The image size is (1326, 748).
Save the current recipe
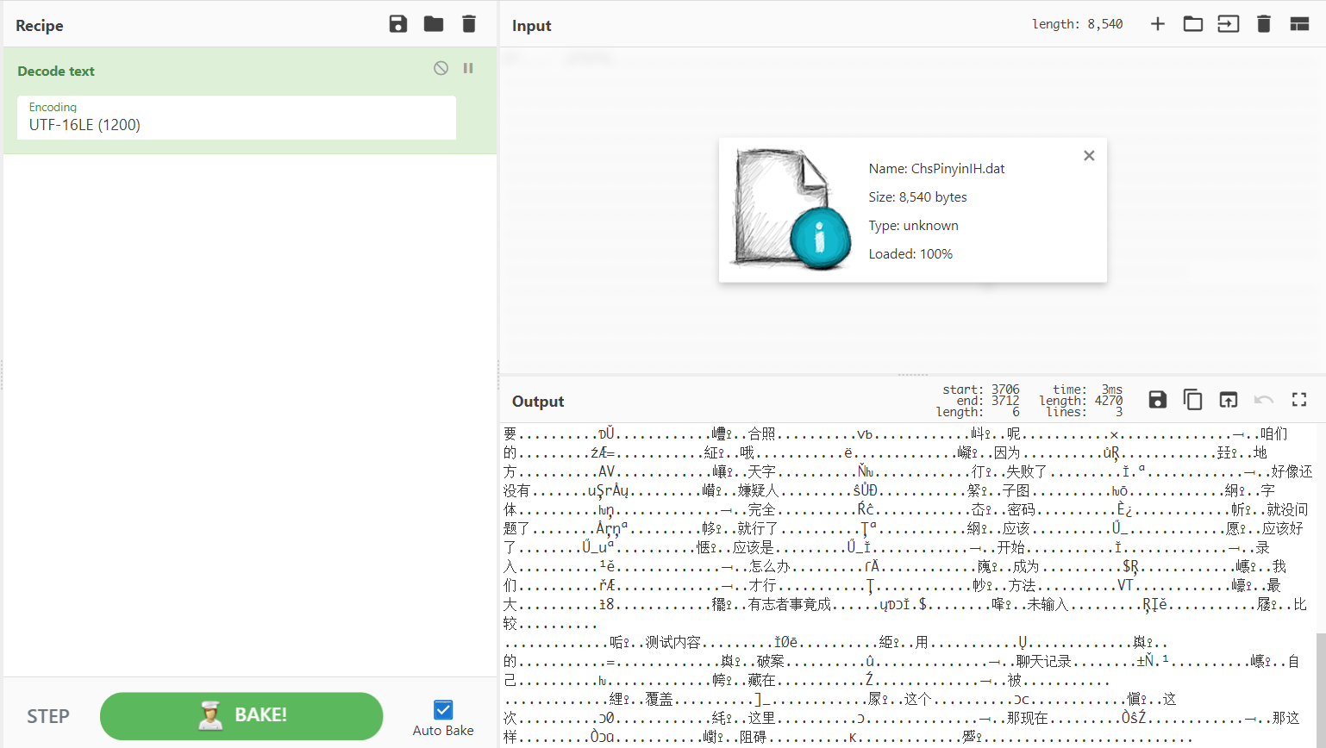click(x=397, y=24)
